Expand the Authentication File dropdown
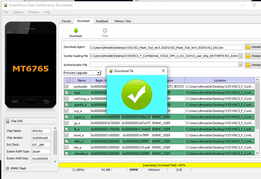The image size is (261, 179). (x=240, y=65)
